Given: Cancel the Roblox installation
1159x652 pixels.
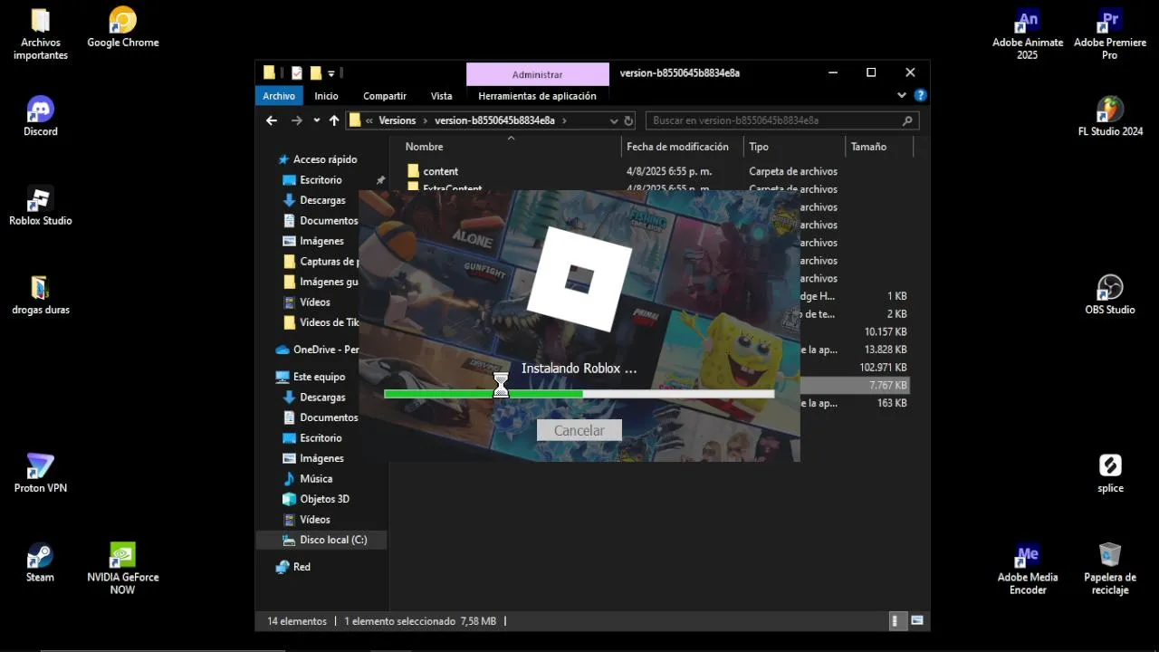Looking at the screenshot, I should [x=579, y=430].
